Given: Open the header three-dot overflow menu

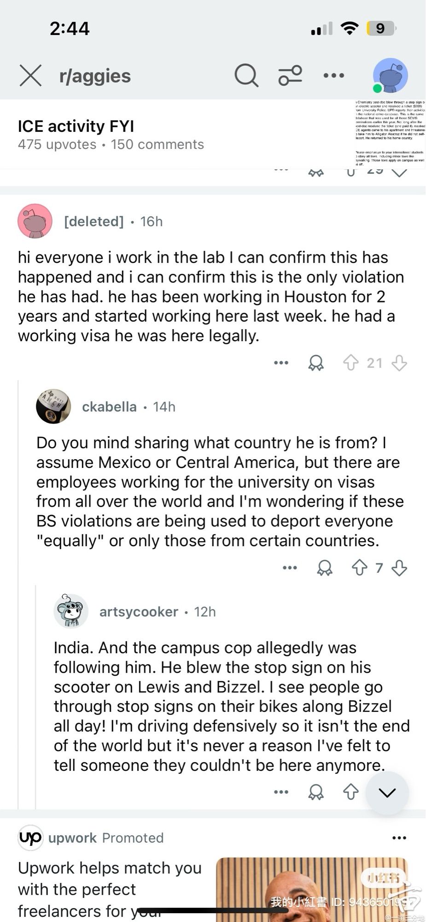Looking at the screenshot, I should point(334,75).
